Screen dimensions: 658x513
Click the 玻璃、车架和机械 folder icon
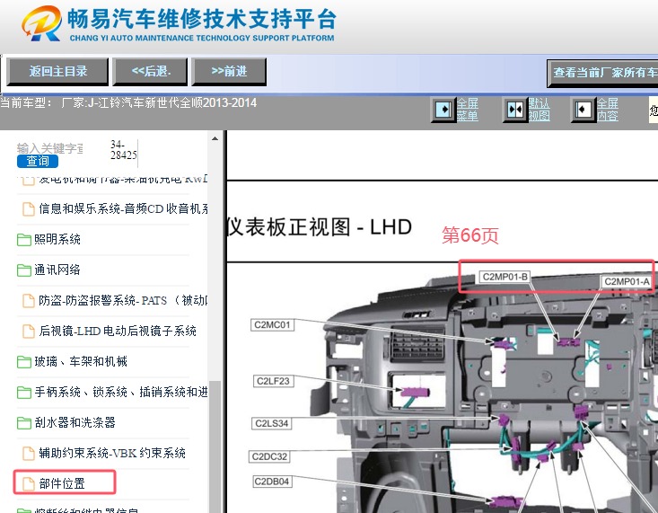coord(24,362)
